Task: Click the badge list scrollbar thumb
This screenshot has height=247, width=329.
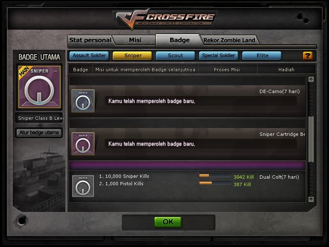Action: click(311, 139)
